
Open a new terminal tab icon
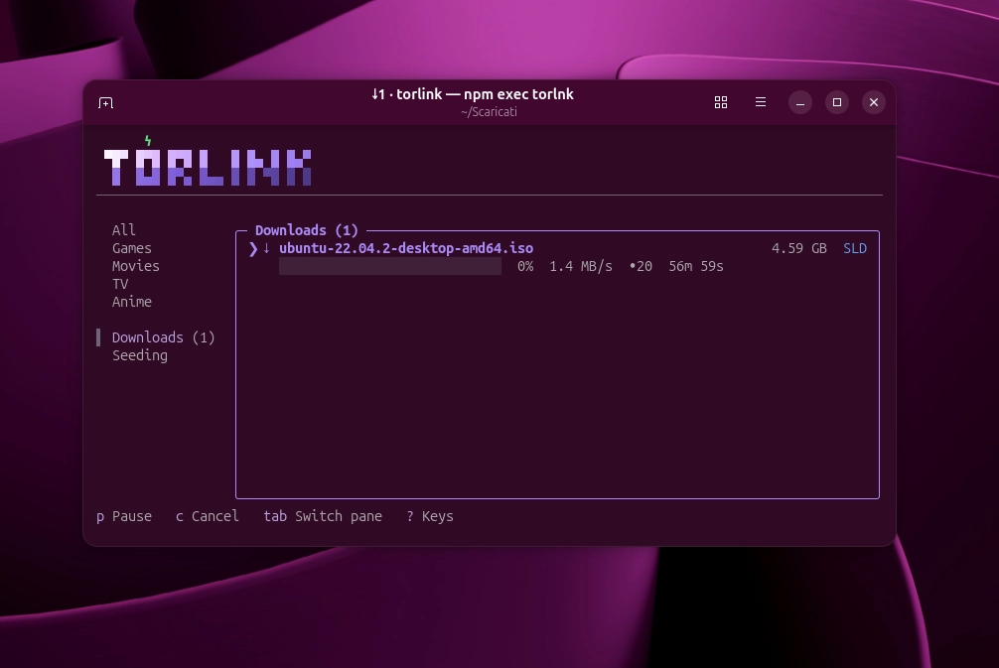pos(106,102)
